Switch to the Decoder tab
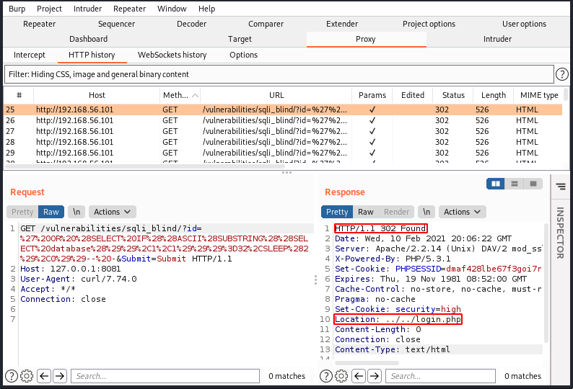Image resolution: width=573 pixels, height=389 pixels. click(191, 24)
